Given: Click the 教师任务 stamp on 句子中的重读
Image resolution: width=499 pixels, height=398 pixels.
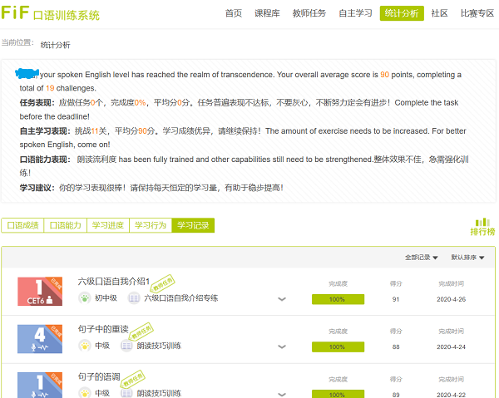Looking at the screenshot, I should (x=141, y=332).
